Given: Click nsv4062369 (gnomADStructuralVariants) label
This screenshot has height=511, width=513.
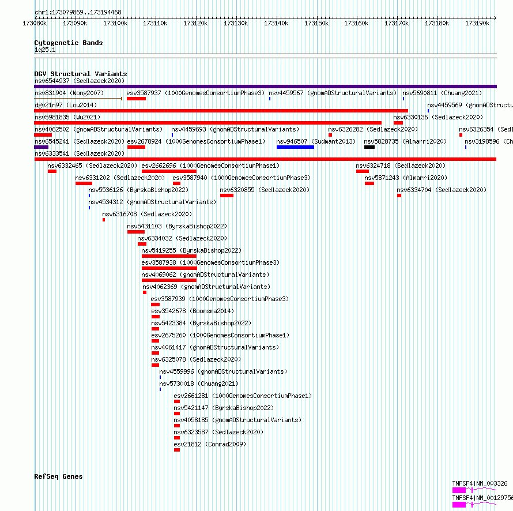Looking at the screenshot, I should [x=206, y=287].
